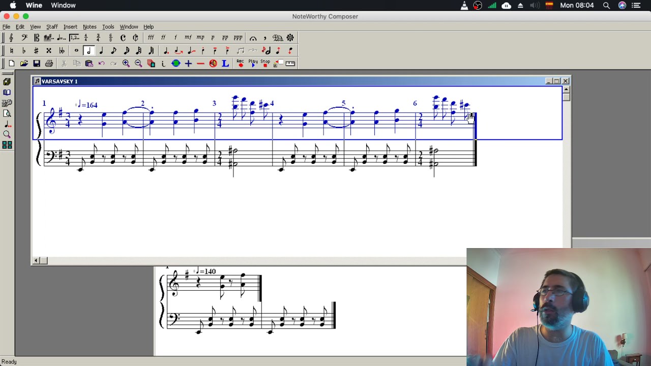Insert a 4/4 time signature

coord(86,38)
